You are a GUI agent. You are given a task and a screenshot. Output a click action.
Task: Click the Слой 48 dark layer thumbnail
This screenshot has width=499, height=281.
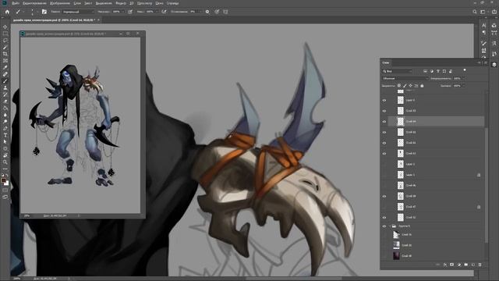coord(396,256)
